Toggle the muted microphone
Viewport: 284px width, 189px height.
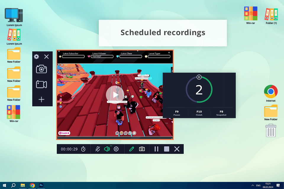[98, 149]
